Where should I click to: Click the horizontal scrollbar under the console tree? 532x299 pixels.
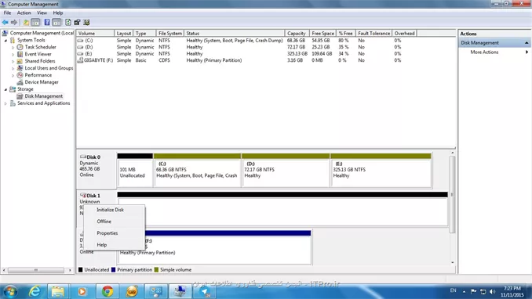point(36,270)
